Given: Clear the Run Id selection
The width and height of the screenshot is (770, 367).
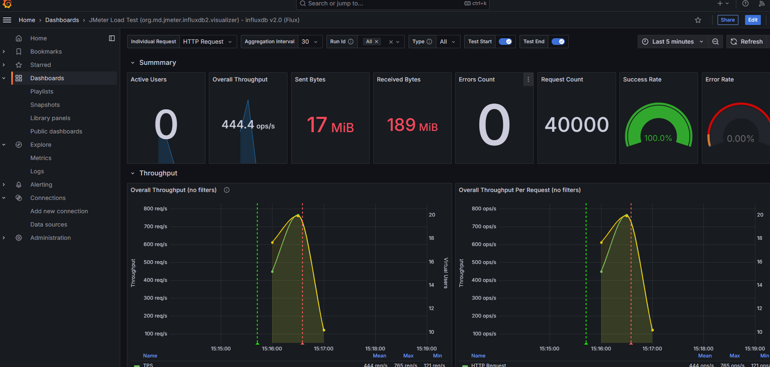Looking at the screenshot, I should point(391,42).
